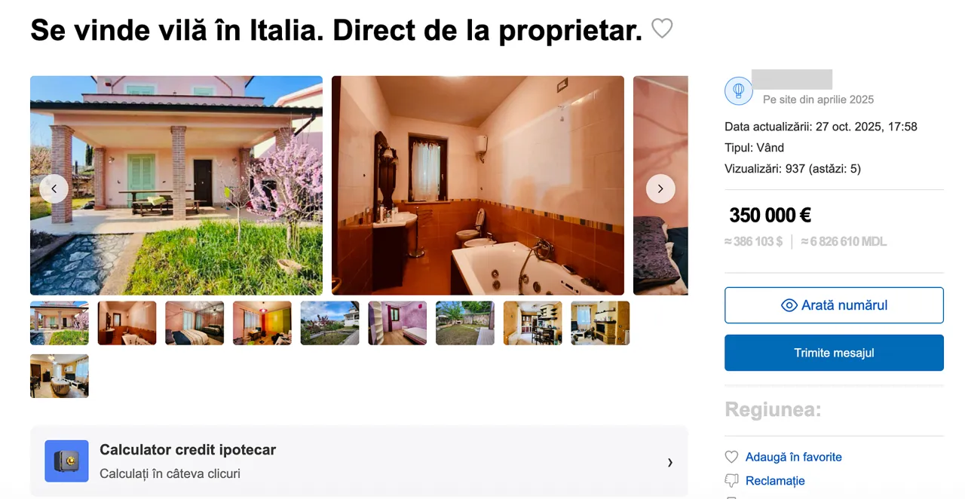Screen dimensions: 965x499
Task: Open the large bathroom photo
Action: [478, 185]
